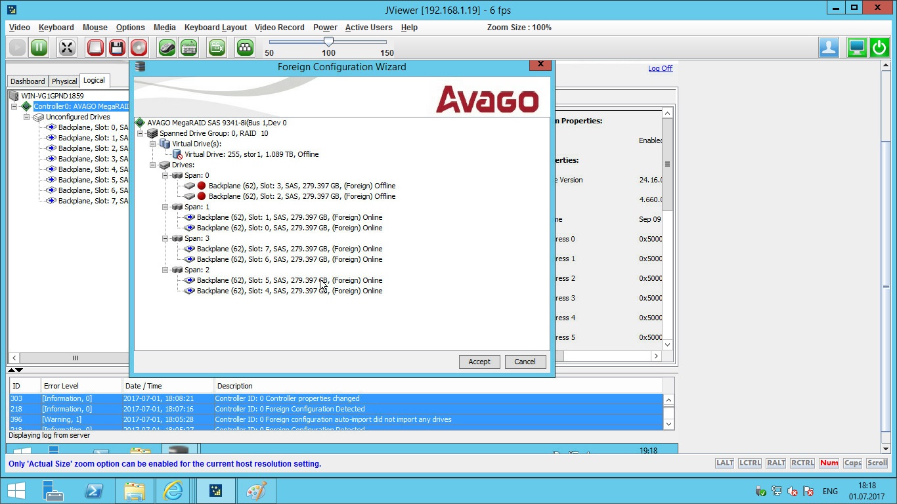
Task: Collapse the Spanned Drive Group 0 node
Action: (x=141, y=133)
